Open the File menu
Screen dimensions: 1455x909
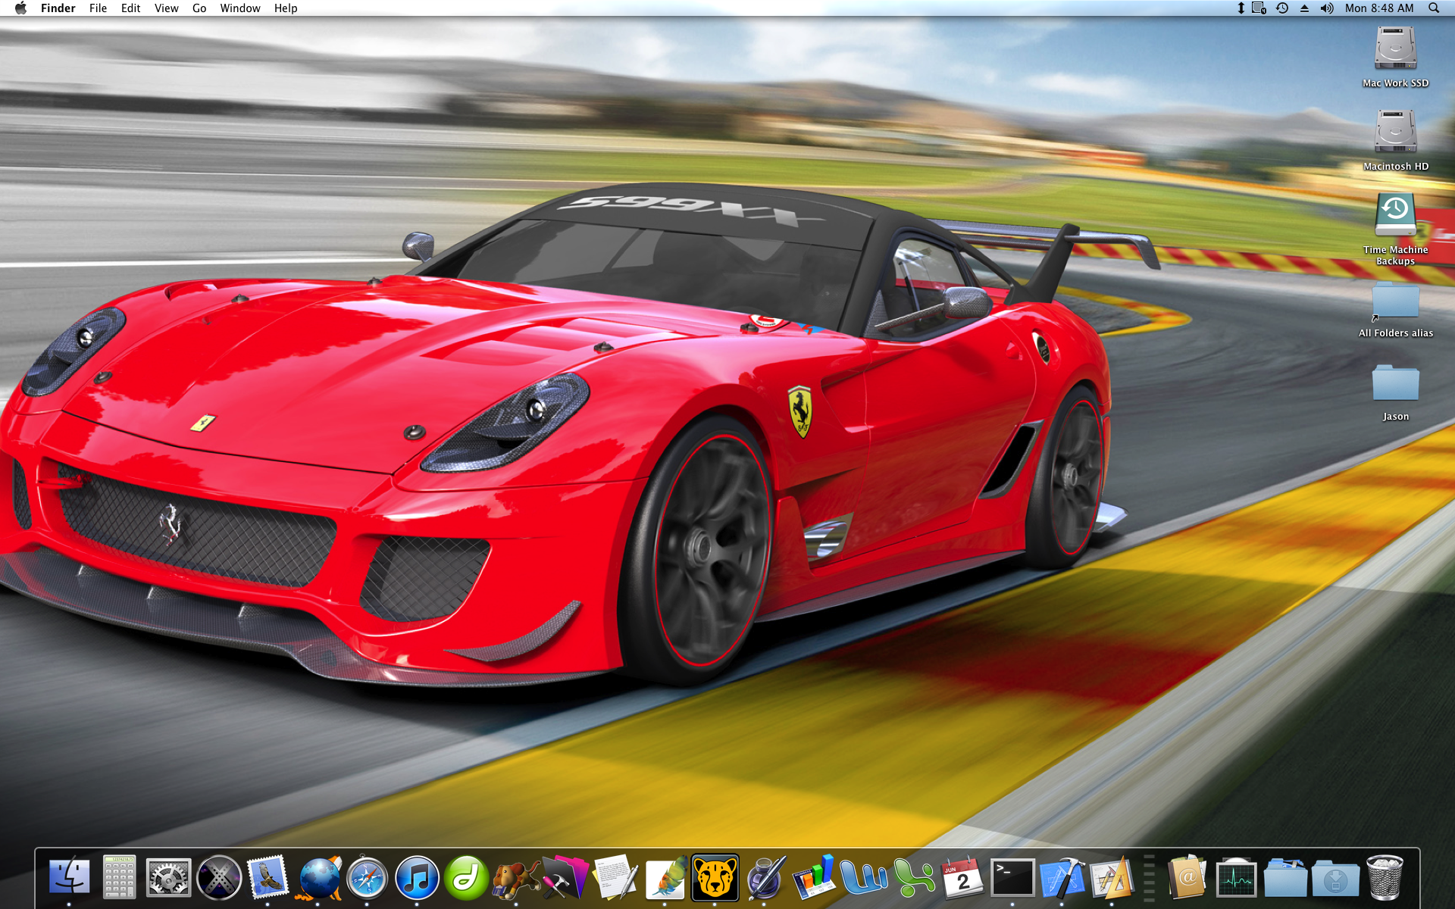click(x=98, y=8)
